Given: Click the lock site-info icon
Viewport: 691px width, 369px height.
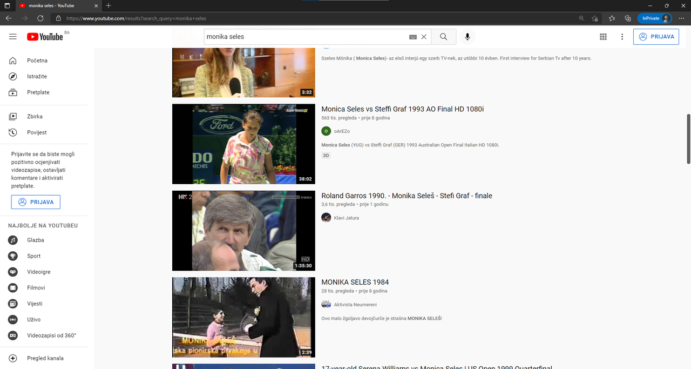Looking at the screenshot, I should coord(58,18).
